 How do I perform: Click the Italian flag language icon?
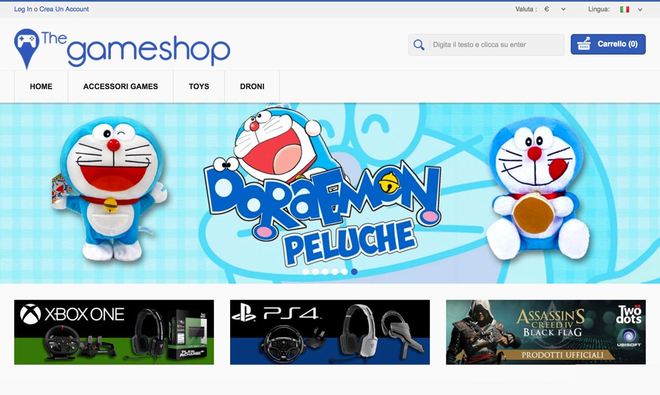tap(624, 9)
